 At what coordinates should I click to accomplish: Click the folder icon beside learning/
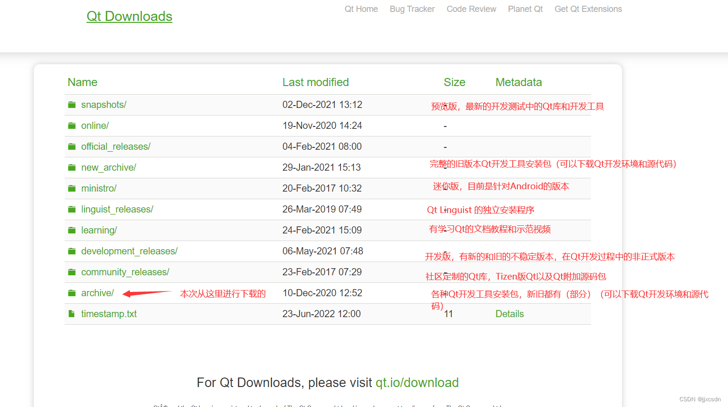tap(72, 230)
